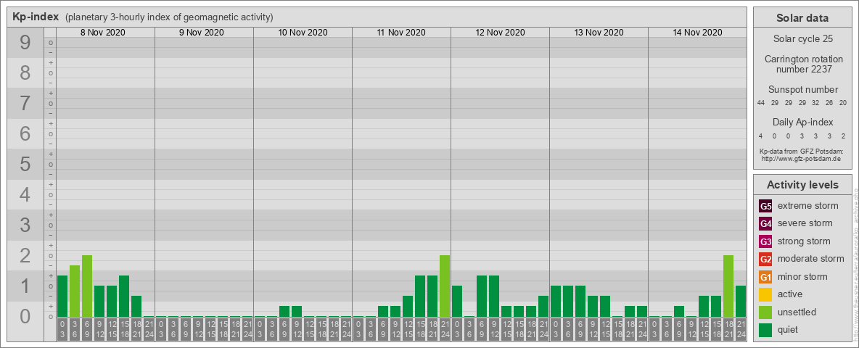
Task: Click the moderate storm legend label
Action: pyautogui.click(x=811, y=259)
